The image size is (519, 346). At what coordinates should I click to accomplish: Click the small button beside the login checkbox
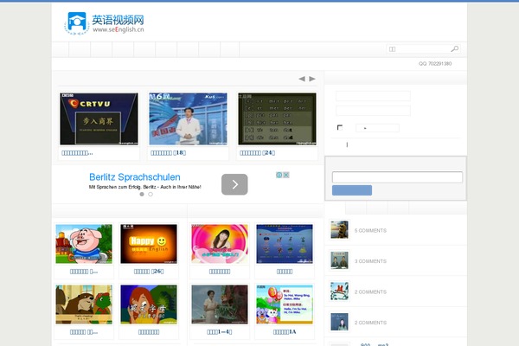tap(377, 128)
